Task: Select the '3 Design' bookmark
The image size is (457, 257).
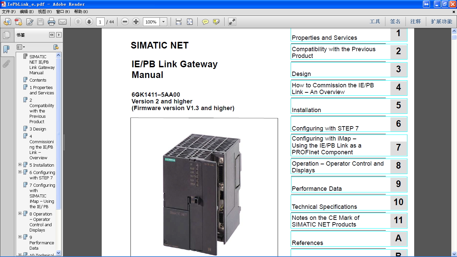Action: click(x=38, y=129)
